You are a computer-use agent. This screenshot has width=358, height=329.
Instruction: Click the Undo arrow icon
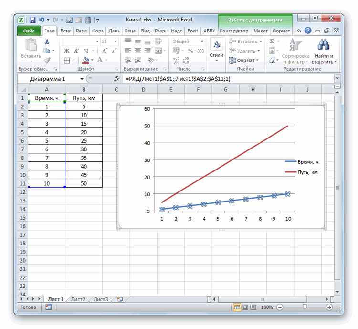42,20
